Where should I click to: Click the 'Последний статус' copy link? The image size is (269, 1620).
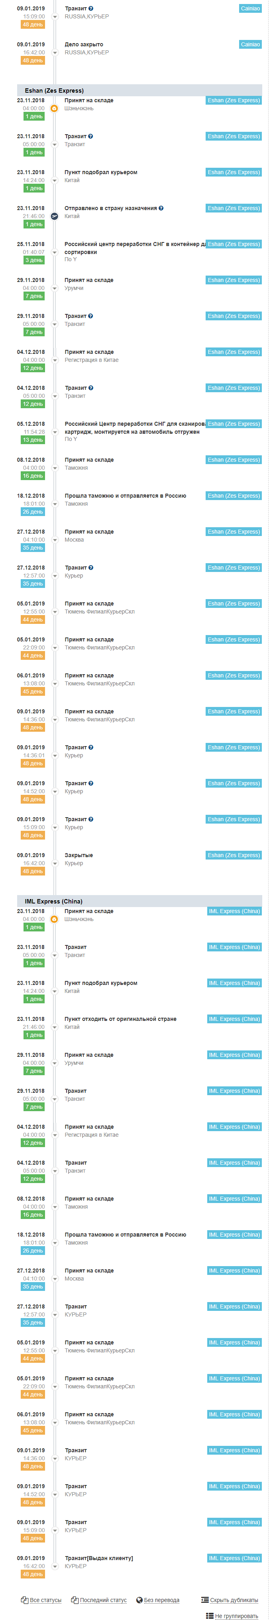point(103,1599)
